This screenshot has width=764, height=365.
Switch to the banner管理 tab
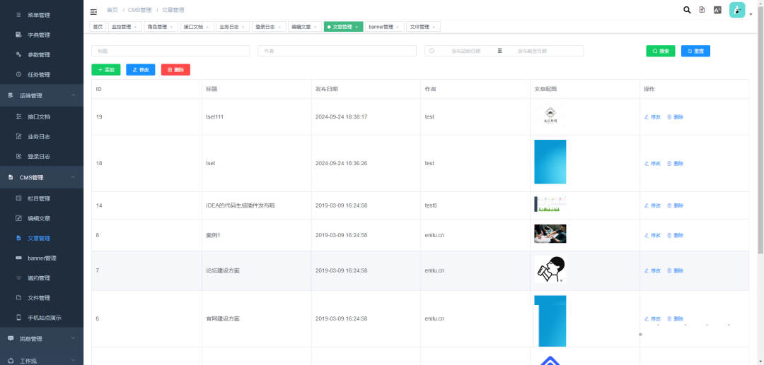click(x=381, y=27)
